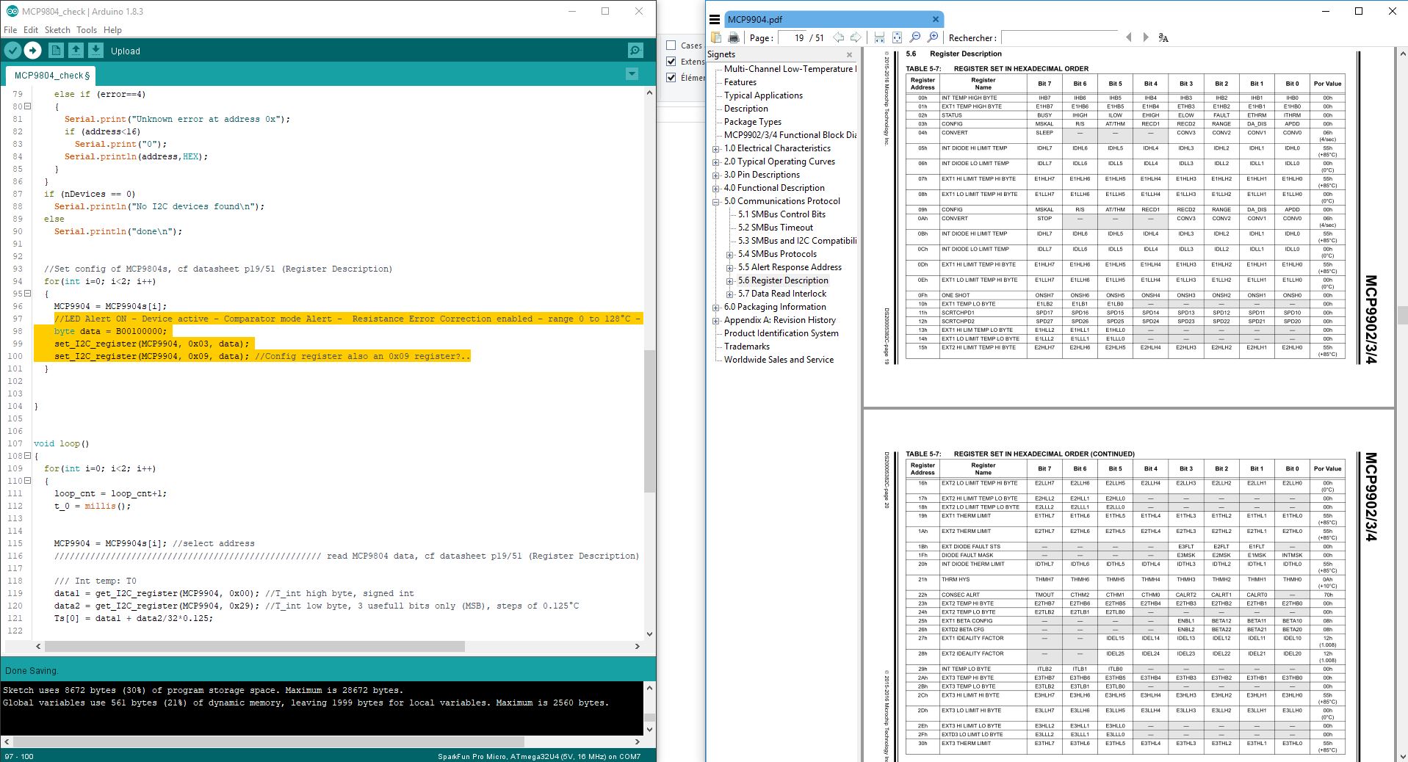Toggle the Cases checkbox
This screenshot has height=762, width=1408.
pos(671,45)
